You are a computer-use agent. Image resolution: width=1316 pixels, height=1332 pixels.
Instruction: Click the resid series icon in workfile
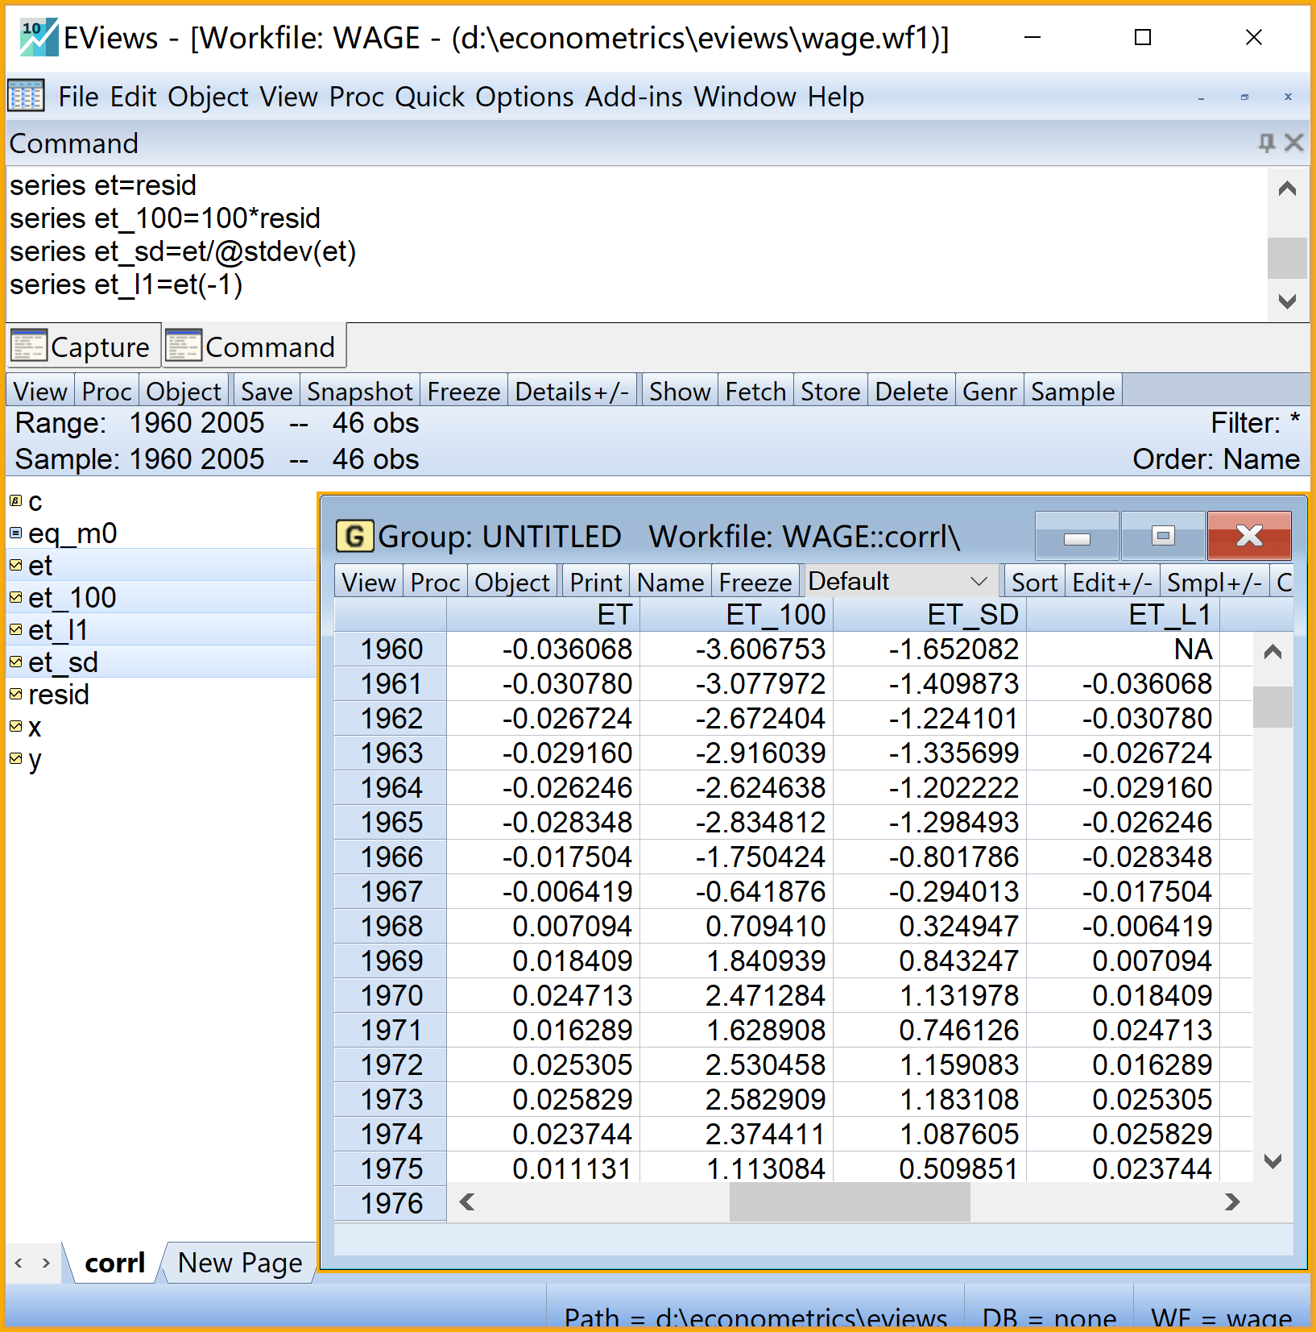(x=15, y=695)
